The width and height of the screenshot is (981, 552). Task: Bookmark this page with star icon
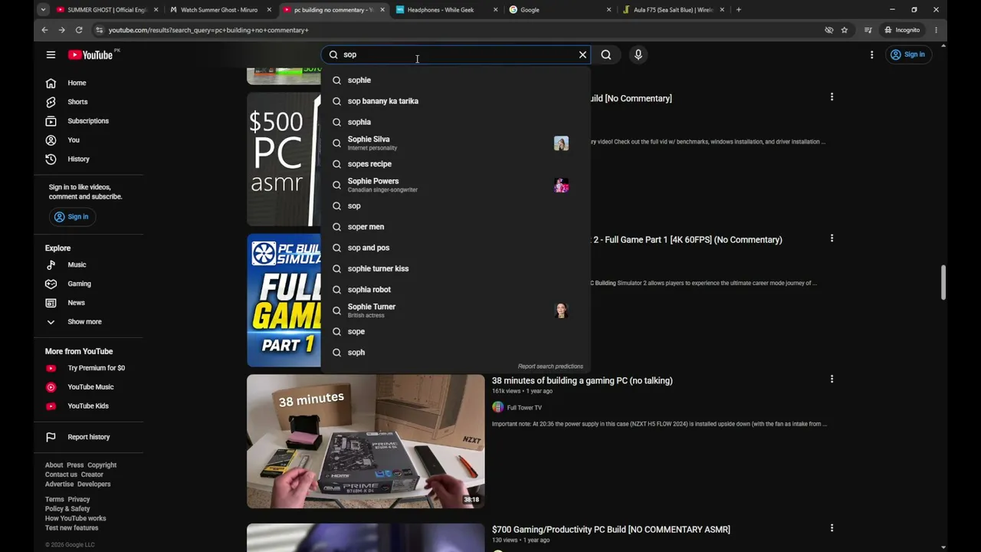[845, 30]
